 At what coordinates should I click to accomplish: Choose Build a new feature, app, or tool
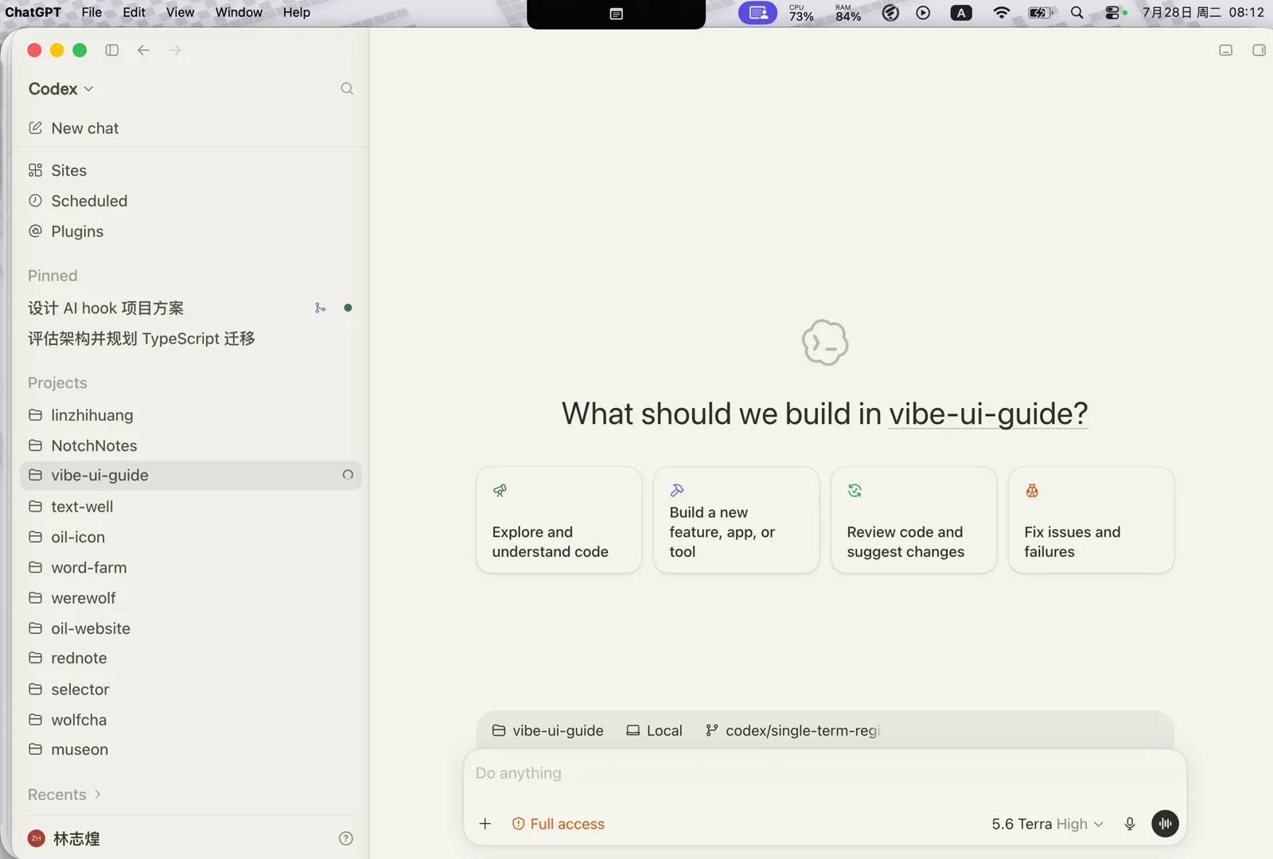point(736,519)
